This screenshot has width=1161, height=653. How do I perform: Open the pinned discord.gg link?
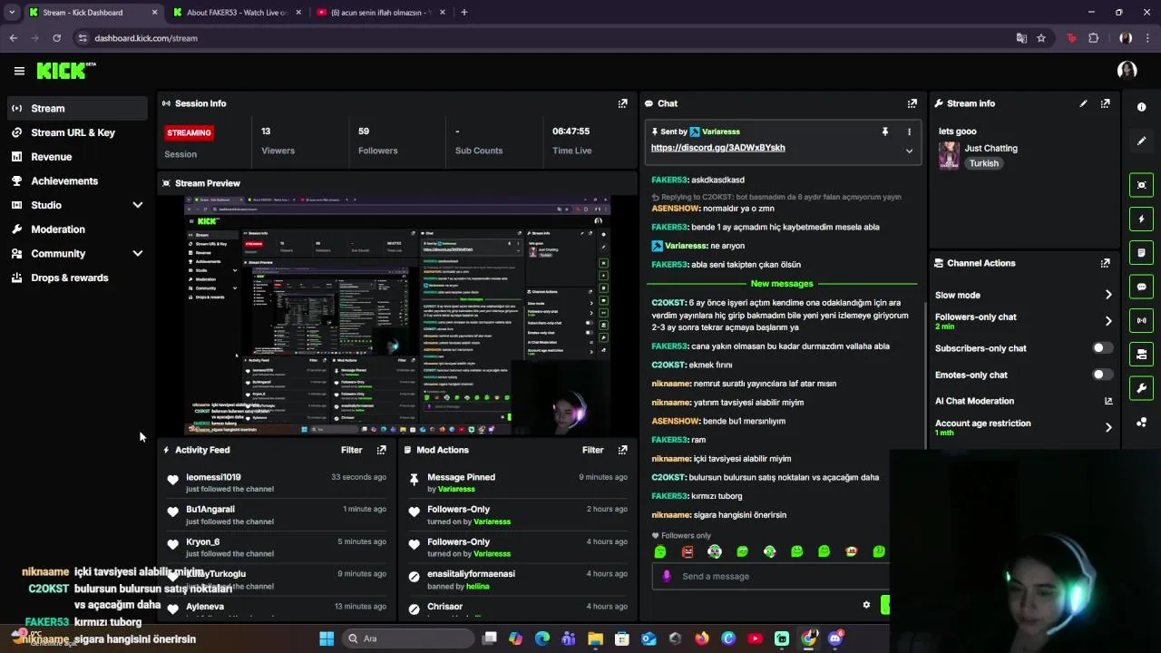717,148
